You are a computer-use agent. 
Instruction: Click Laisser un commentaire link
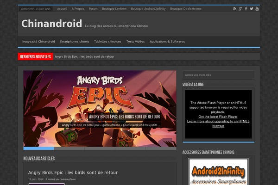point(61,179)
